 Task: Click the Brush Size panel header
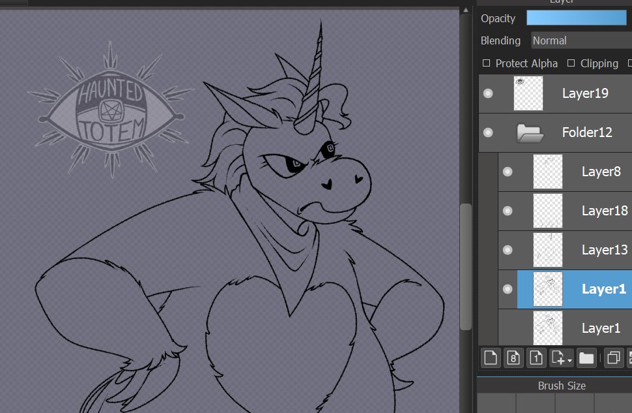click(562, 386)
